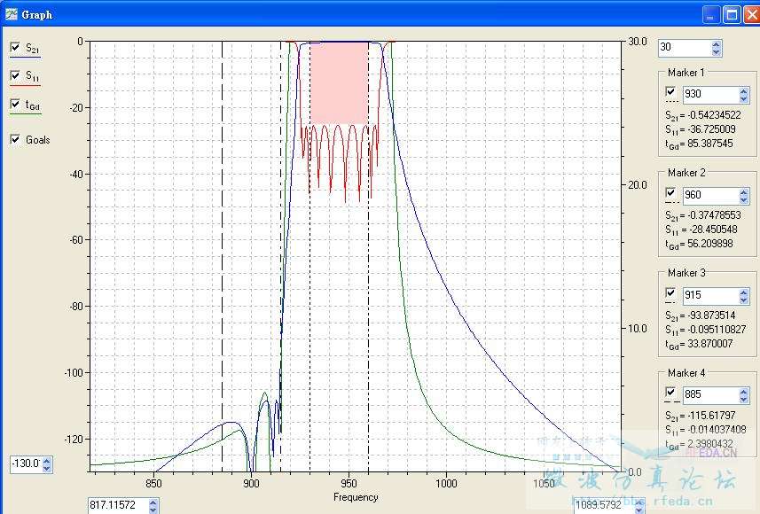This screenshot has width=760, height=514.
Task: Click the Marker 2 S21 value -0.37478553
Action: pos(715,215)
